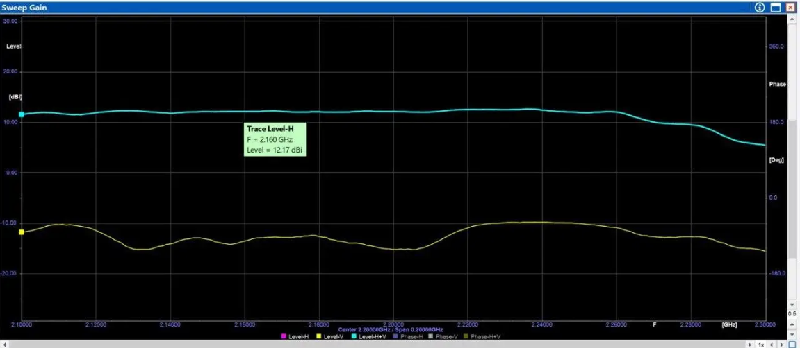
Task: Click the cyan marker at trace start
Action: [x=22, y=114]
